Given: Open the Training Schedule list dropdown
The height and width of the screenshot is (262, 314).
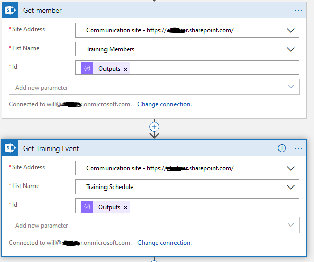Looking at the screenshot, I should click(x=290, y=187).
